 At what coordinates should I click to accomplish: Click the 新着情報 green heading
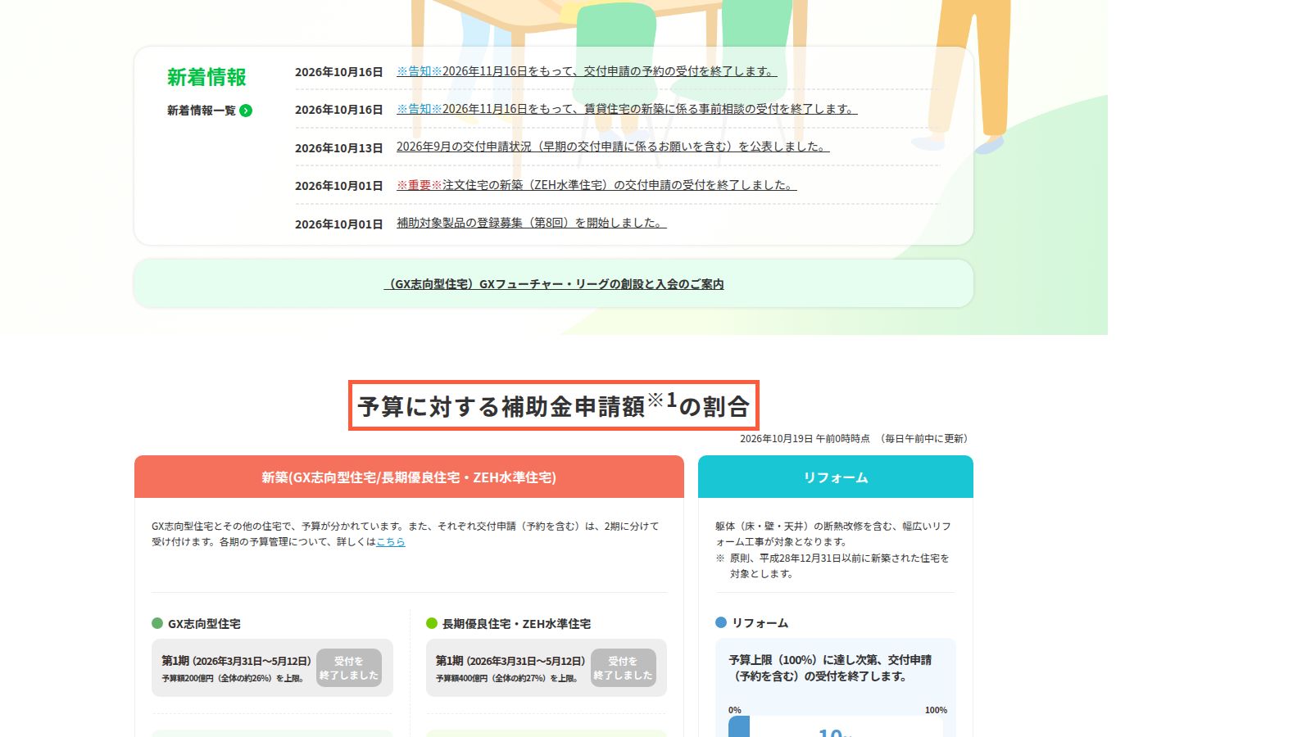[206, 77]
